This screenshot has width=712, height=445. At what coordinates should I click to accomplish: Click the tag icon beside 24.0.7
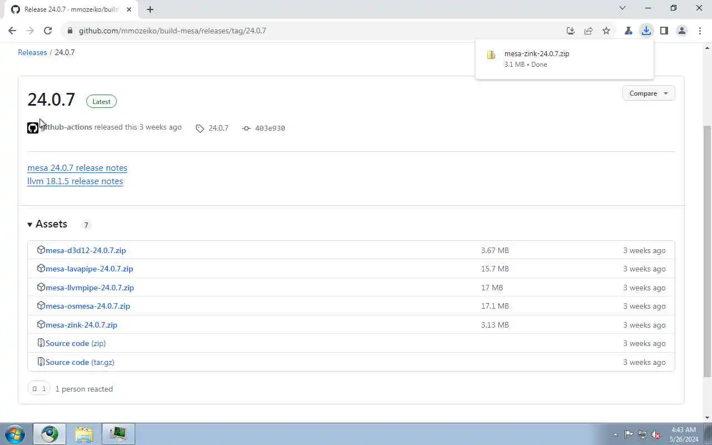tap(200, 128)
